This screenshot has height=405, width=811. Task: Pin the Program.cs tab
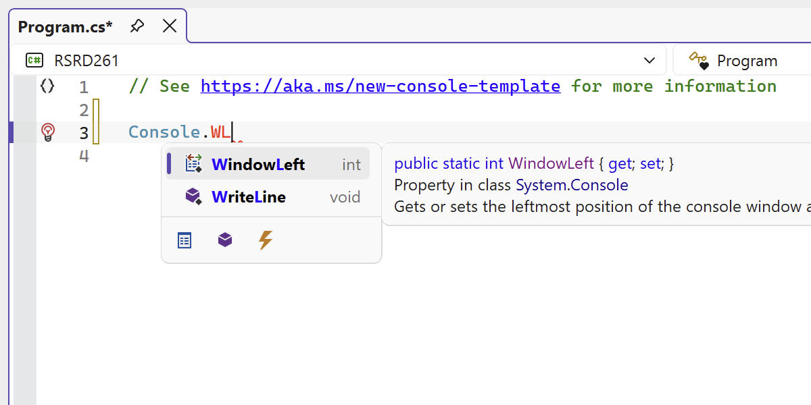tap(137, 26)
